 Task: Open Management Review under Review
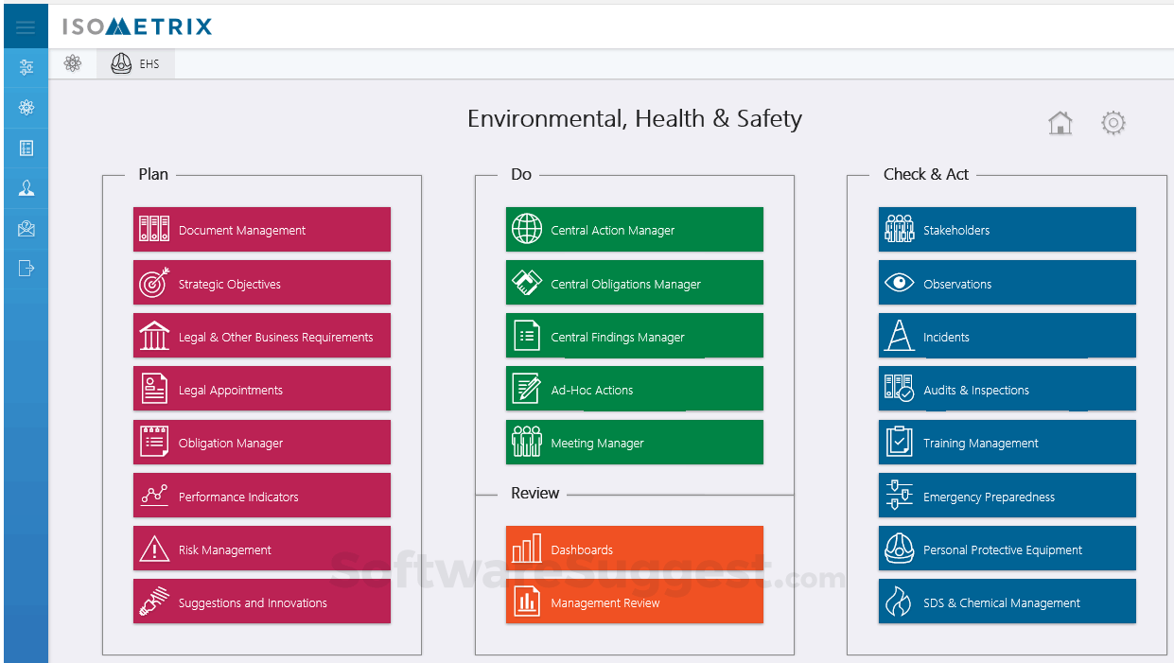click(x=634, y=602)
